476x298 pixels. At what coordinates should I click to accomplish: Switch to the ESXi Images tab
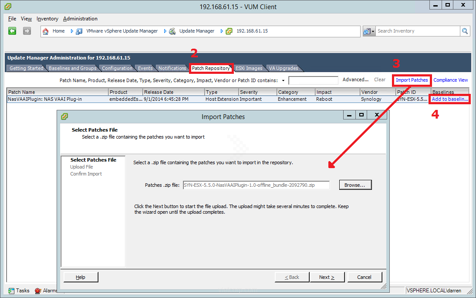tap(249, 68)
